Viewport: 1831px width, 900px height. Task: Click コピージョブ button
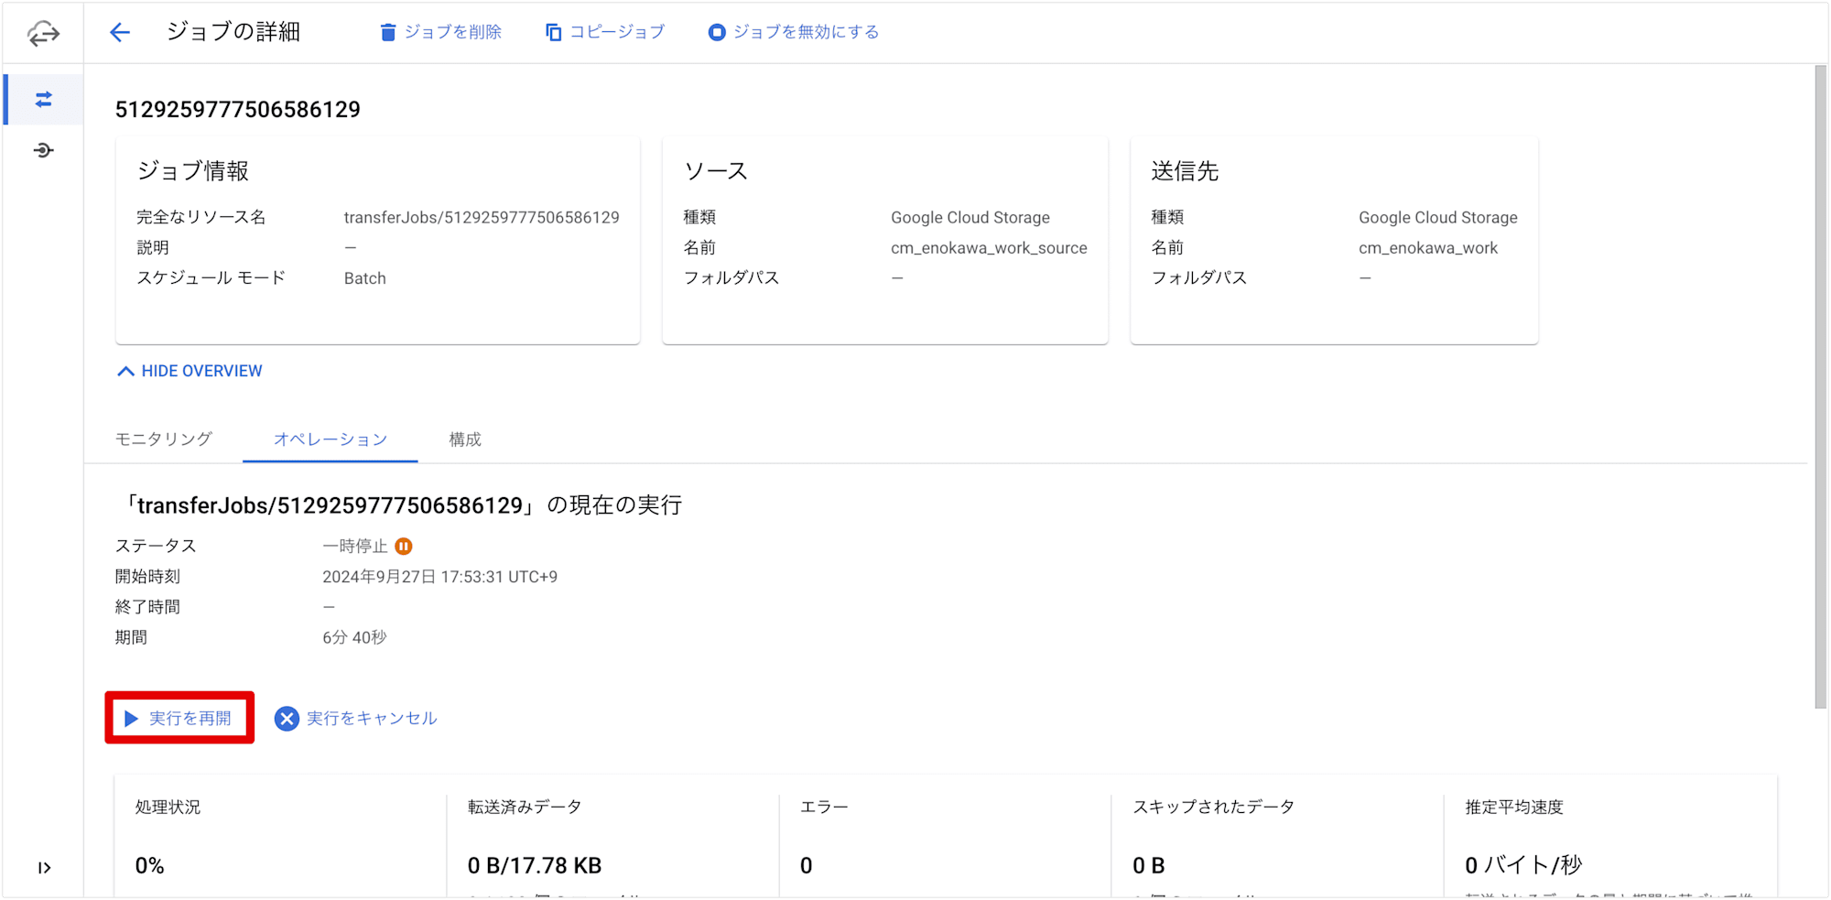tap(605, 32)
